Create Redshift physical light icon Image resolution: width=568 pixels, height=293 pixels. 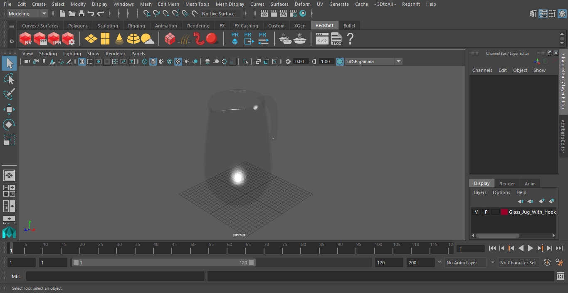pyautogui.click(x=91, y=39)
